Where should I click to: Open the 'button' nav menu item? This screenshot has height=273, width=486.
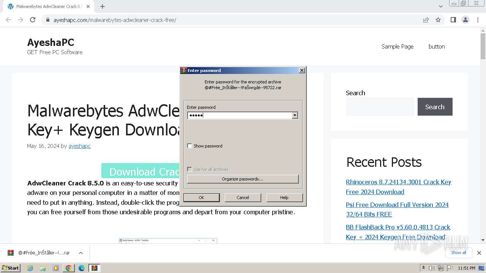(437, 46)
